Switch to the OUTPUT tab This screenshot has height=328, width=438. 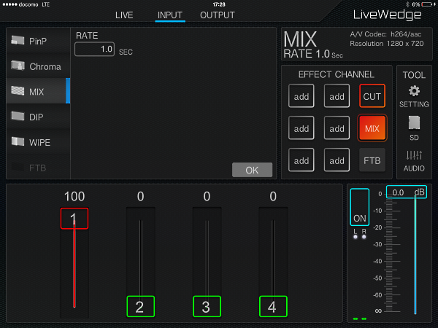218,15
